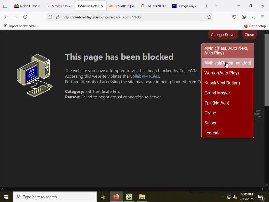269x202 pixels.
Task: Go back using the back arrow
Action: tap(6, 17)
